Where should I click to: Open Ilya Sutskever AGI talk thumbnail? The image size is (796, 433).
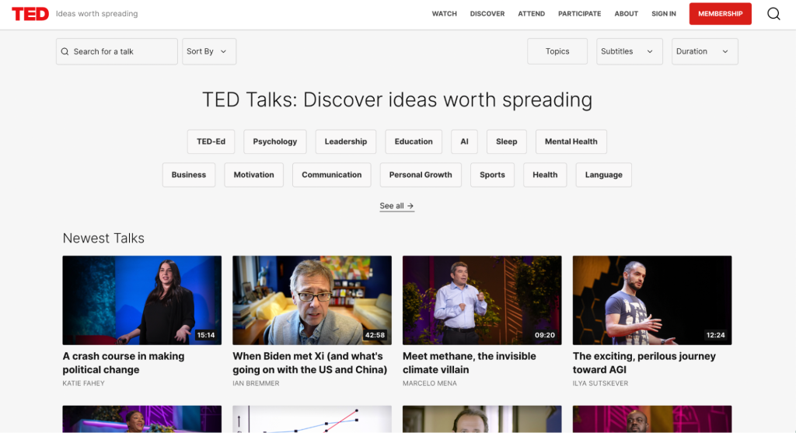[x=652, y=300]
